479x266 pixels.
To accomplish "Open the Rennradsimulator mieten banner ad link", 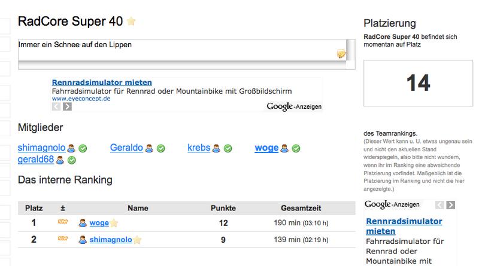I will (x=102, y=82).
